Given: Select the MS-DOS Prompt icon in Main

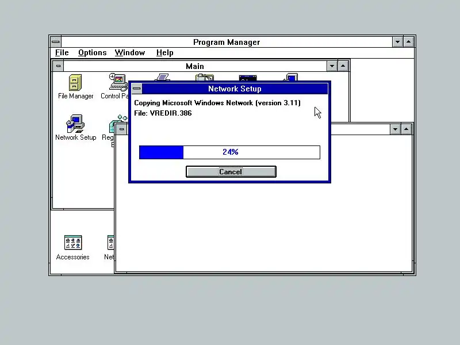Looking at the screenshot, I should pos(248,78).
